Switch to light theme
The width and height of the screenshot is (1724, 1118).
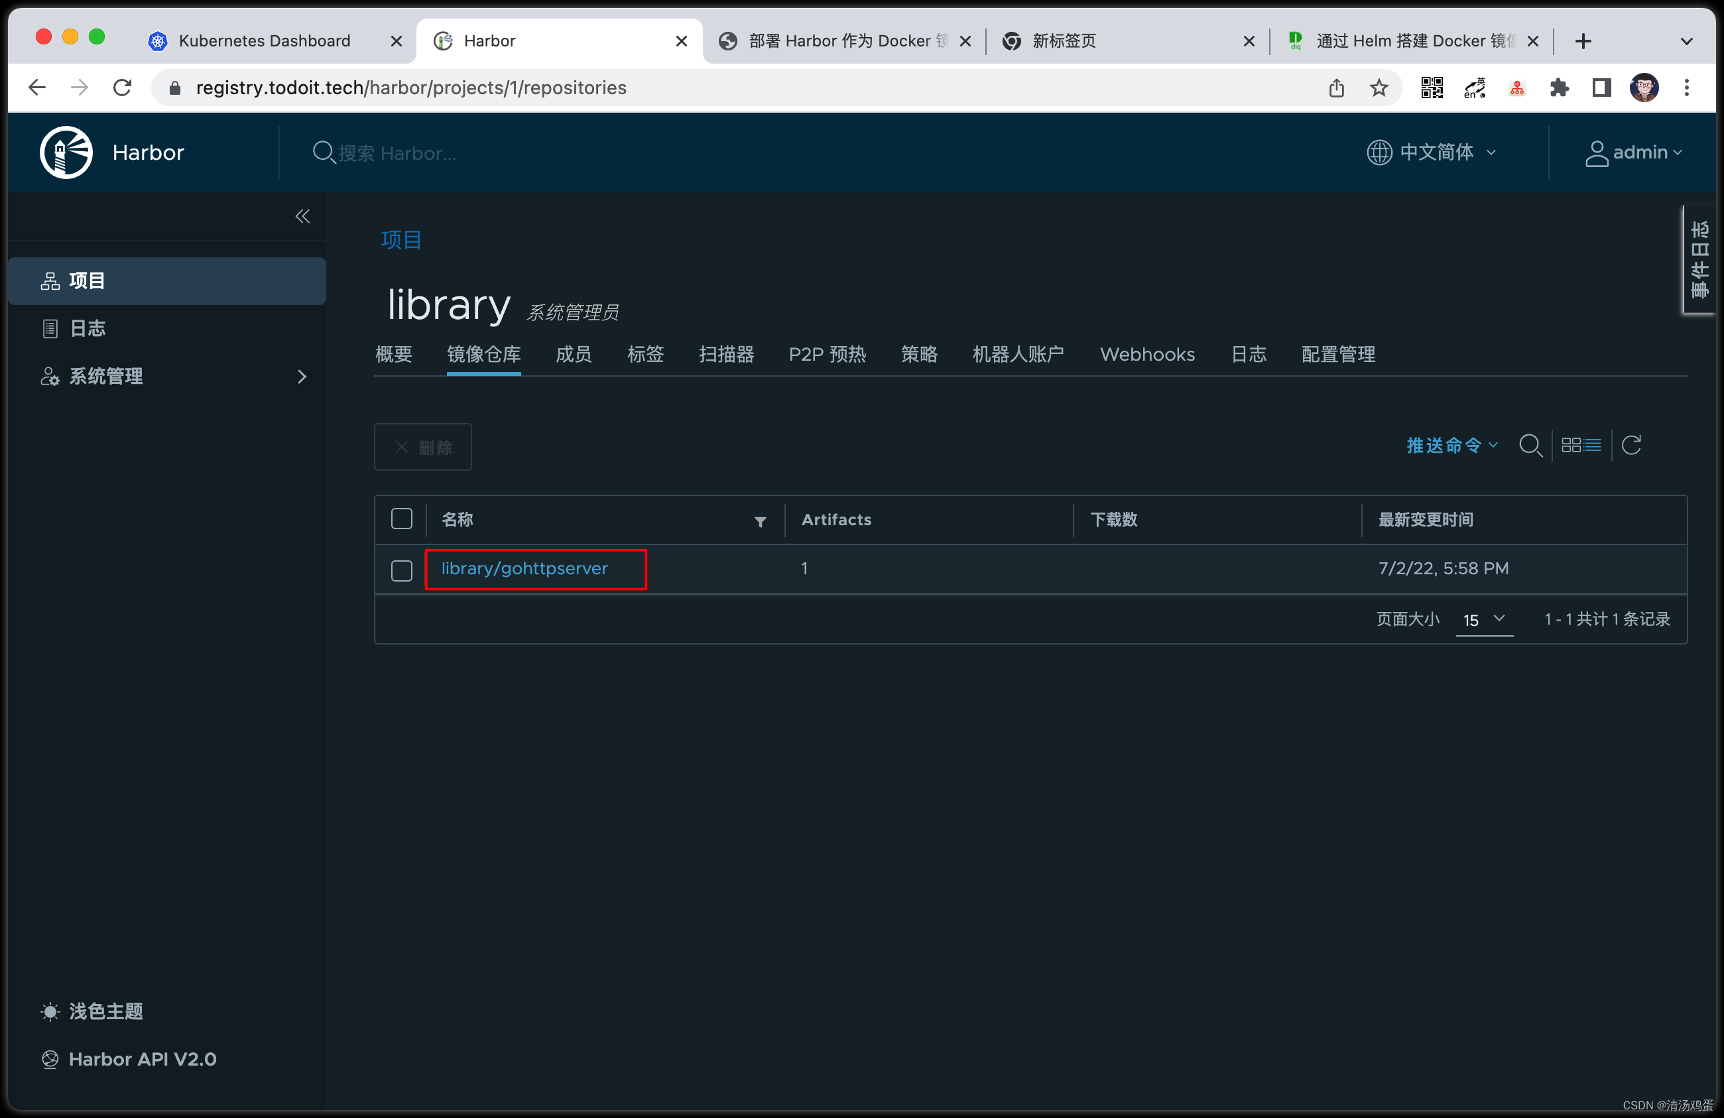[x=92, y=1011]
